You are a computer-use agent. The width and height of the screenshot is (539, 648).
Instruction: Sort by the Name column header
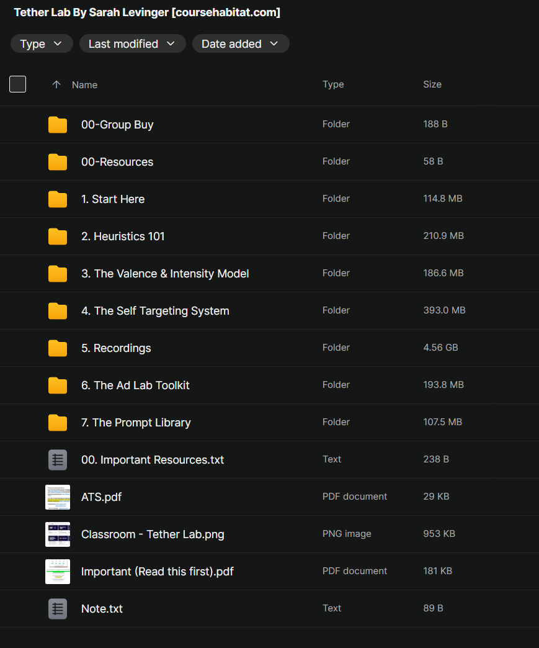click(84, 85)
